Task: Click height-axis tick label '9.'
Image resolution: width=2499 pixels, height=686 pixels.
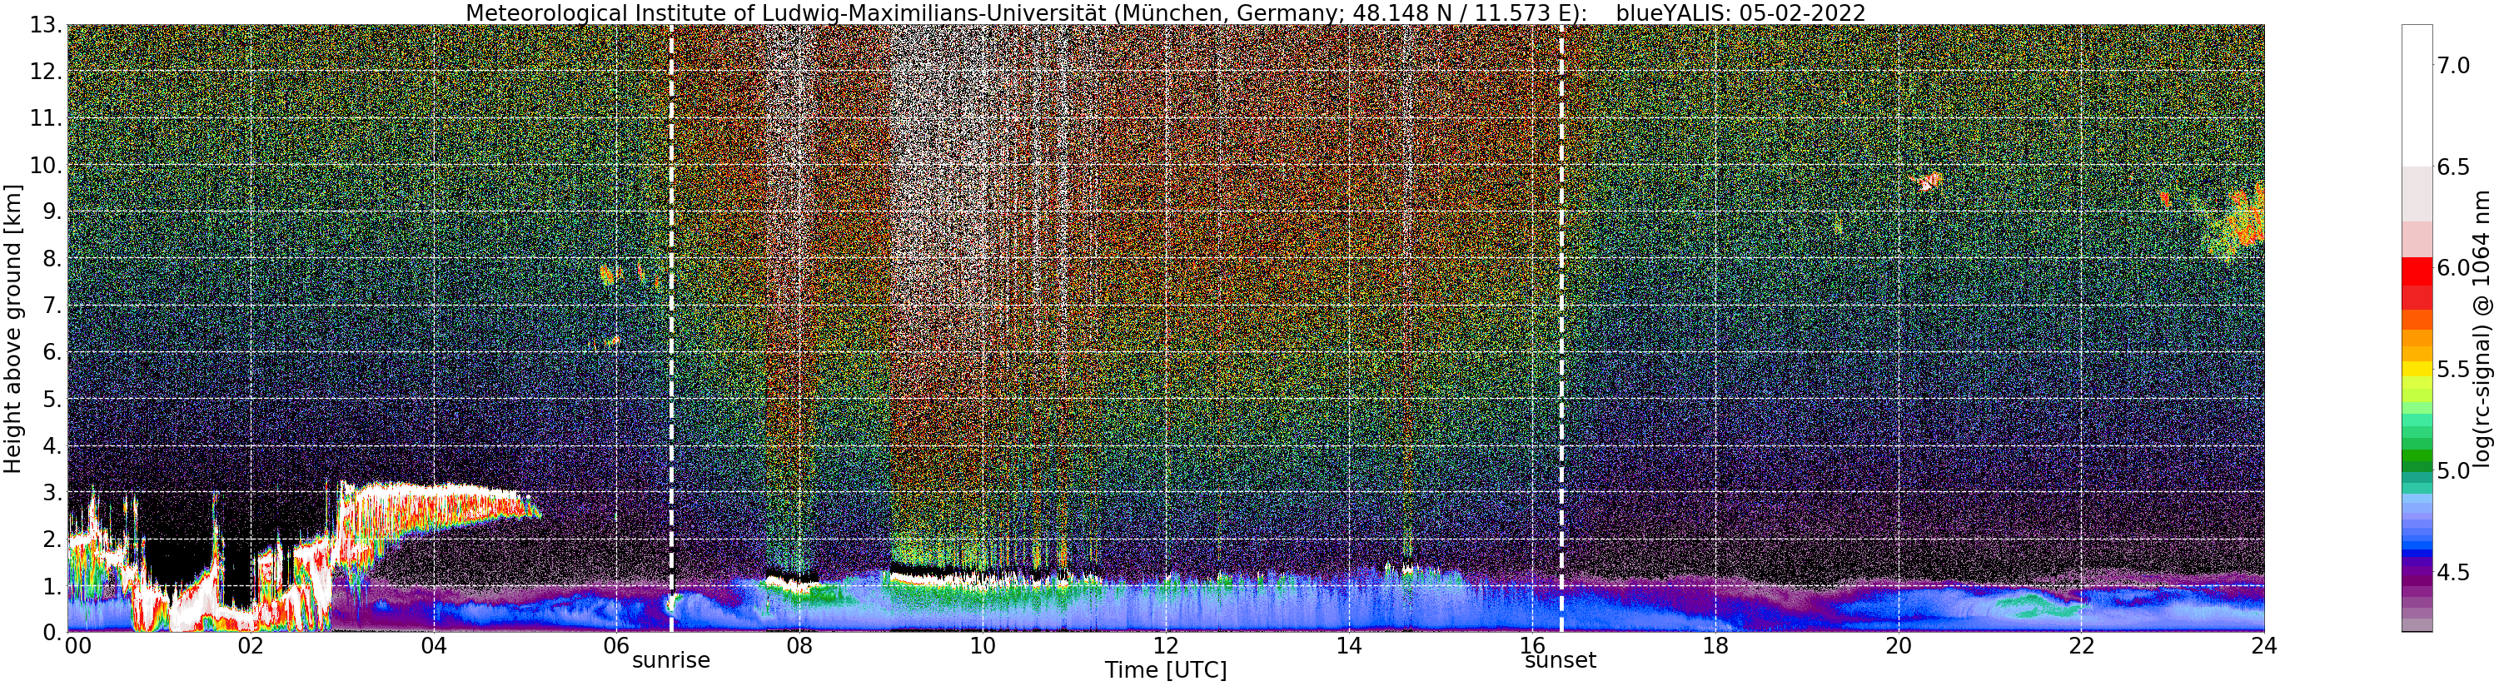Action: click(x=52, y=212)
